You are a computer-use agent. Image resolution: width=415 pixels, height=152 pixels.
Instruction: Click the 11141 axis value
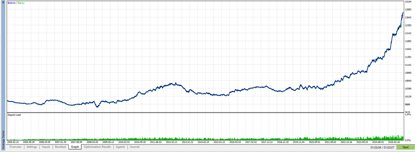(x=408, y=65)
